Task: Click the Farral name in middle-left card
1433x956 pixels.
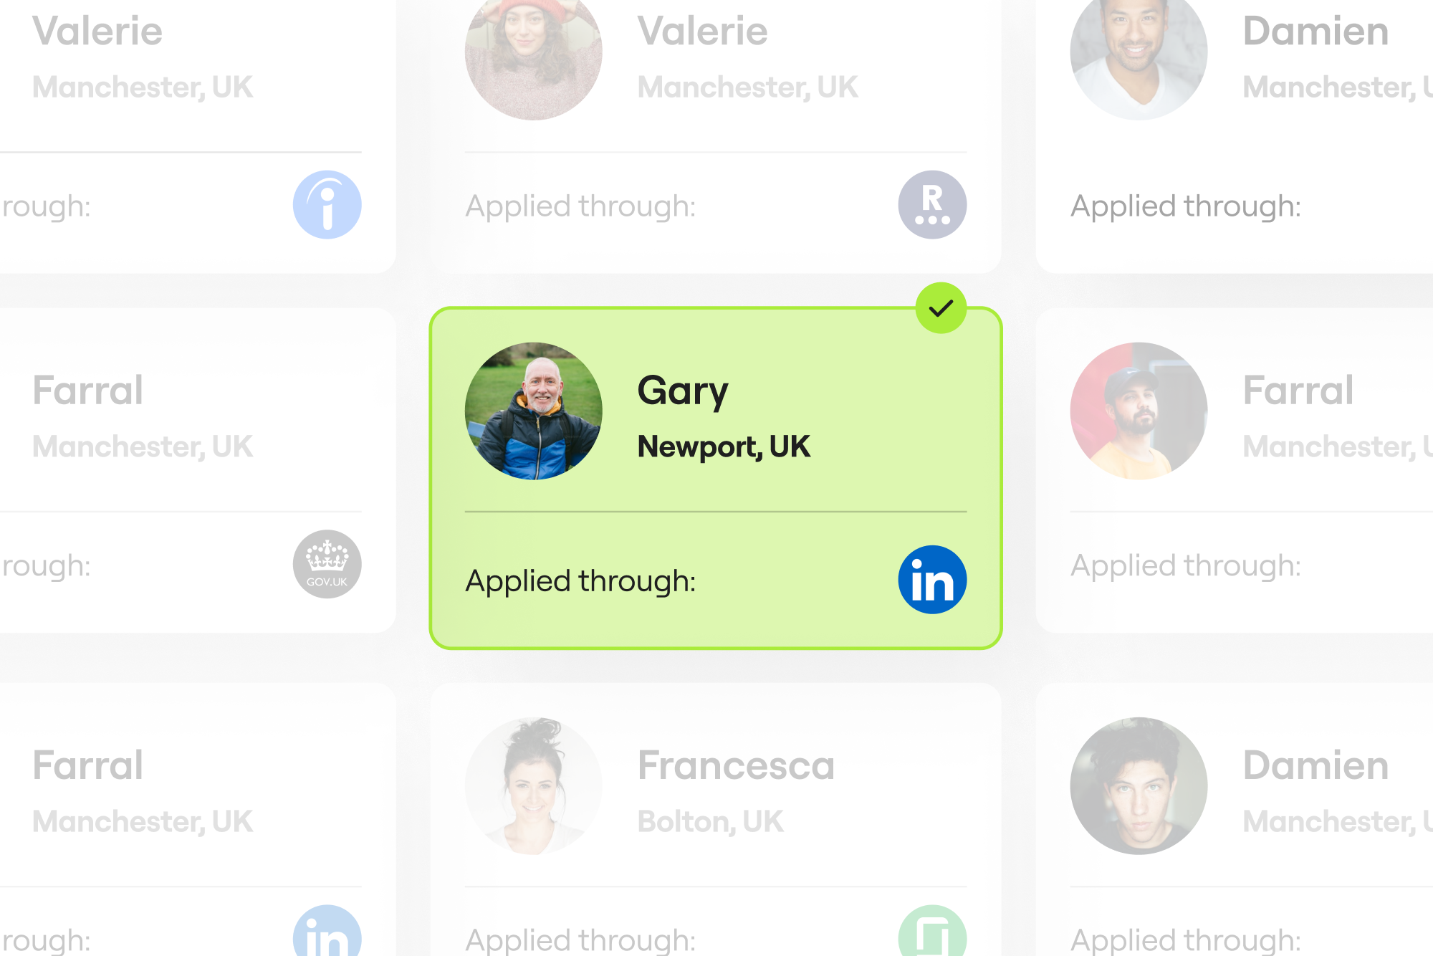Action: pyautogui.click(x=87, y=391)
